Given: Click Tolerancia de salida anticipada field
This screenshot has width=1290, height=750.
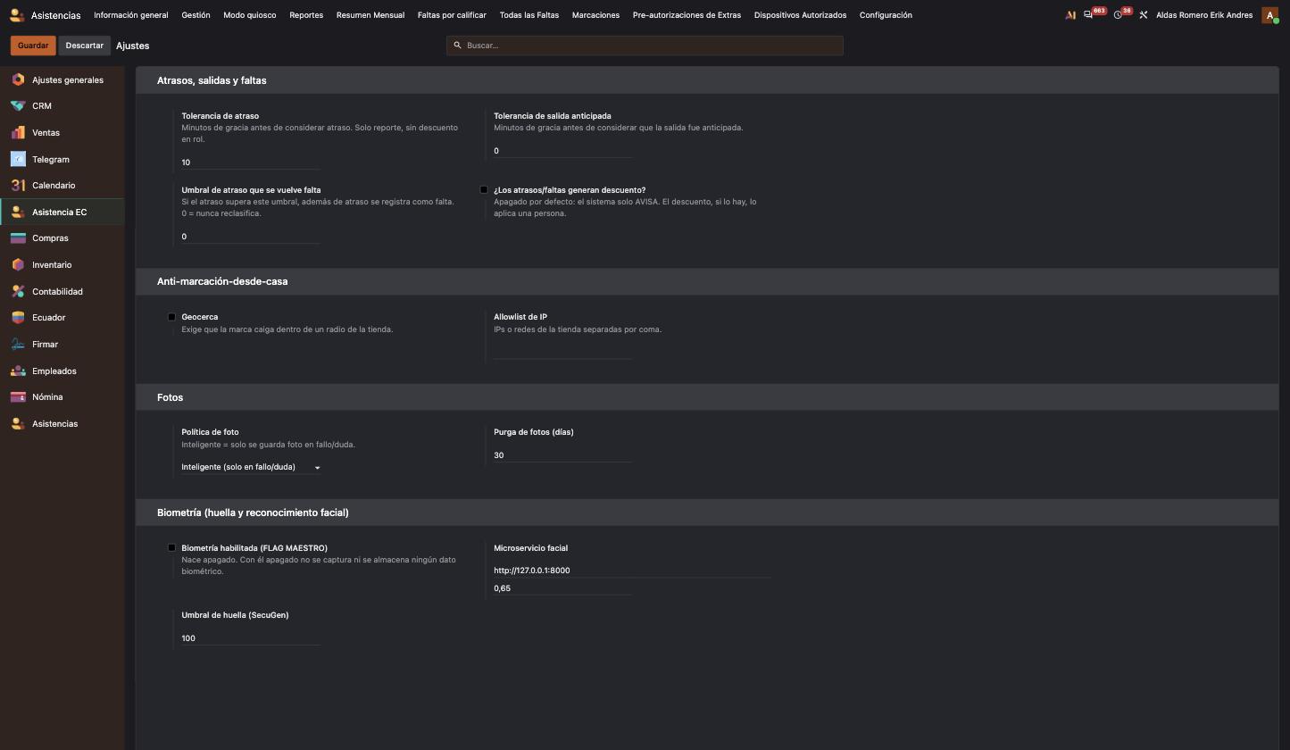Looking at the screenshot, I should click(562, 151).
